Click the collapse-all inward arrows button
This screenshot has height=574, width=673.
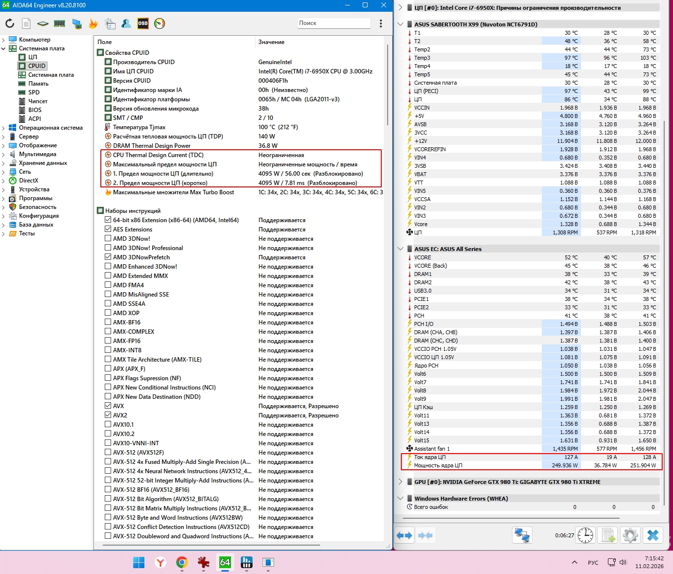[425, 535]
